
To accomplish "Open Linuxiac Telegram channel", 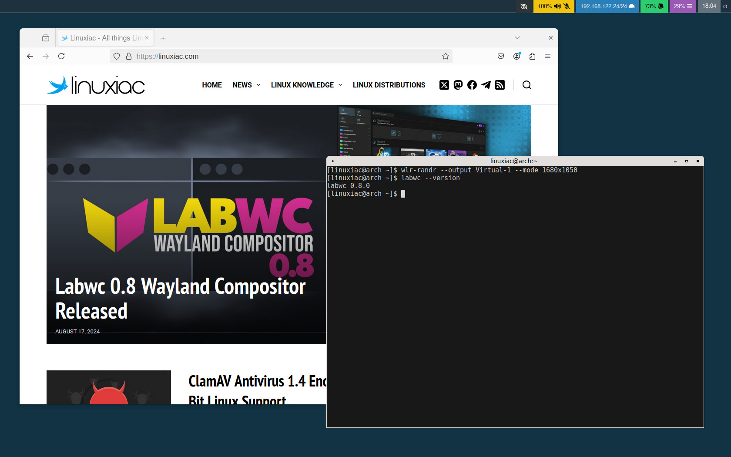I will click(x=486, y=85).
